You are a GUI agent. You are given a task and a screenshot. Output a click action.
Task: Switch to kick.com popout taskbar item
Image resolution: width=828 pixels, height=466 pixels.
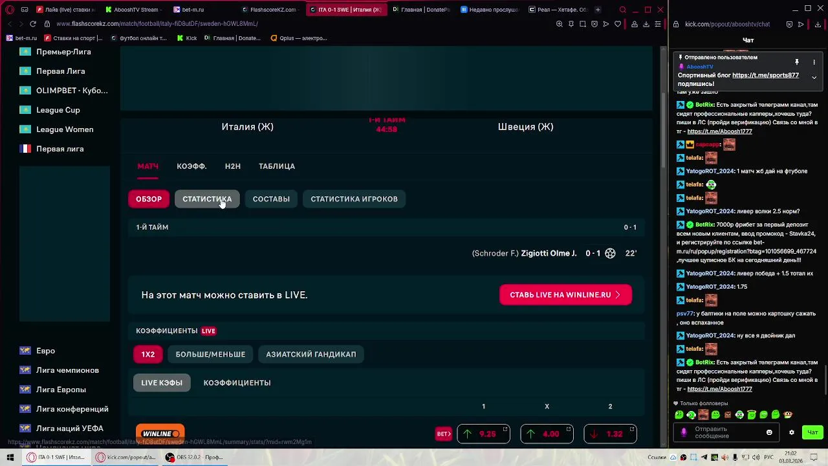click(x=126, y=457)
